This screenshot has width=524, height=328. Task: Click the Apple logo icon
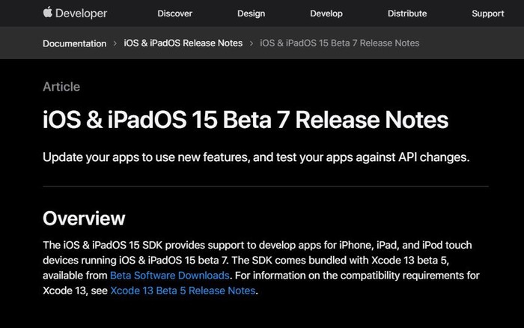click(x=48, y=12)
